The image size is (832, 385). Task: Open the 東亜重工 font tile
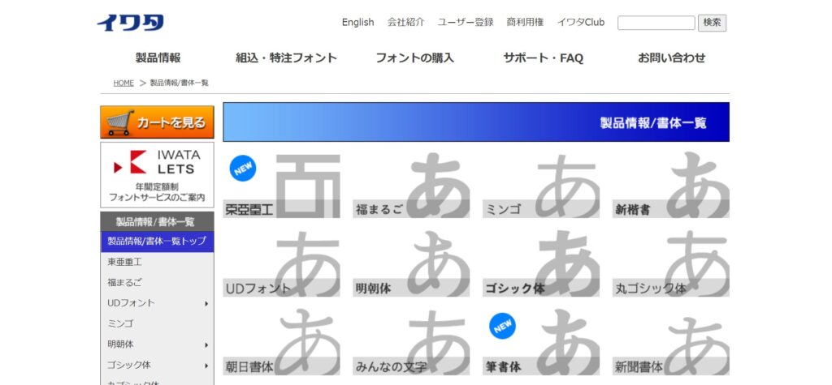pos(281,184)
